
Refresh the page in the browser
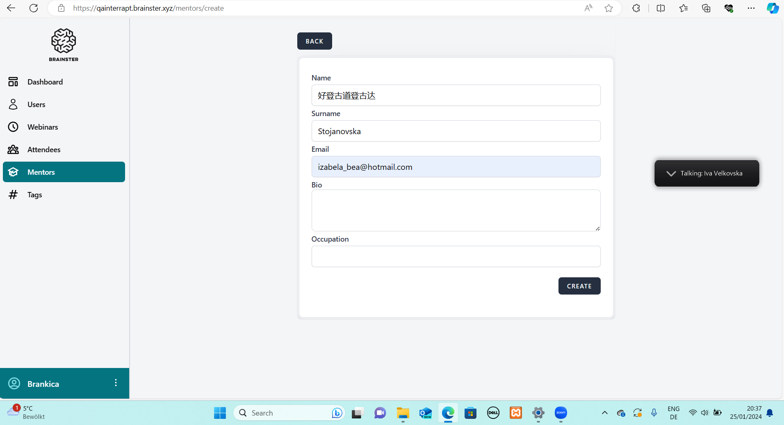34,8
